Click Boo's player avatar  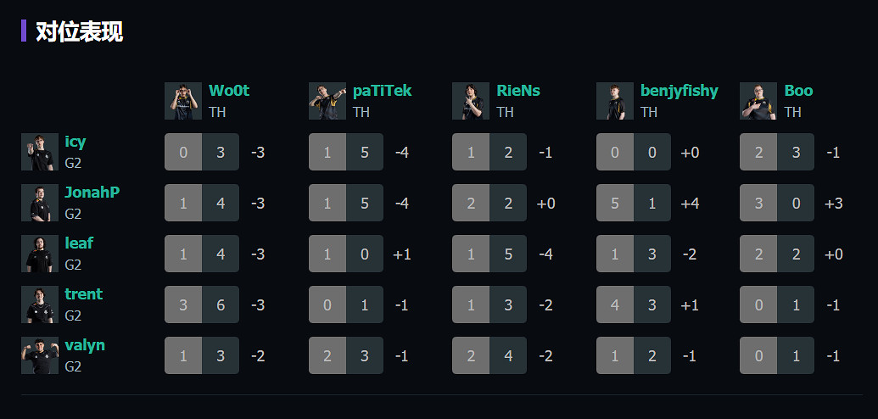click(x=758, y=101)
